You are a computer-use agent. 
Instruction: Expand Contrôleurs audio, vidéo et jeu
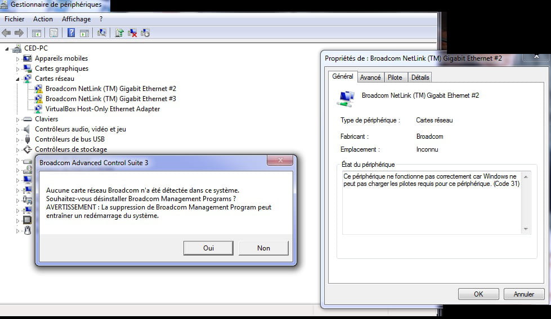click(x=17, y=130)
